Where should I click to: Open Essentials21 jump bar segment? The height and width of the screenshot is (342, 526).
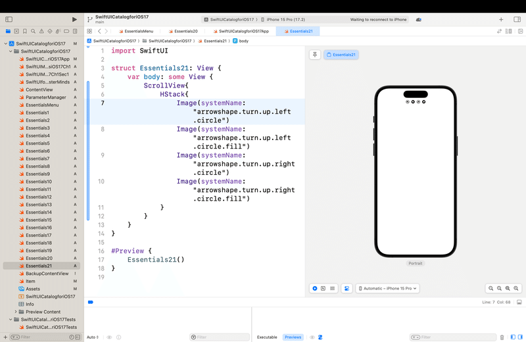[x=212, y=41]
